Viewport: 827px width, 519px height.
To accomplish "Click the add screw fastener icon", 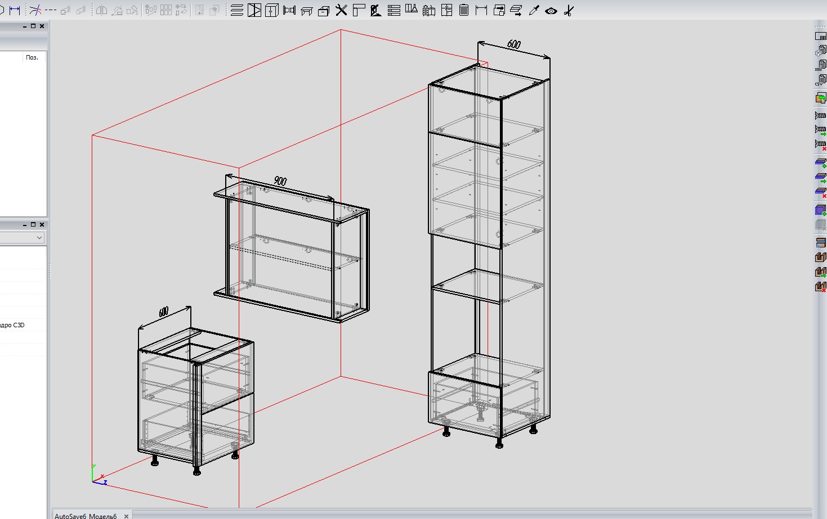I will coord(821,130).
